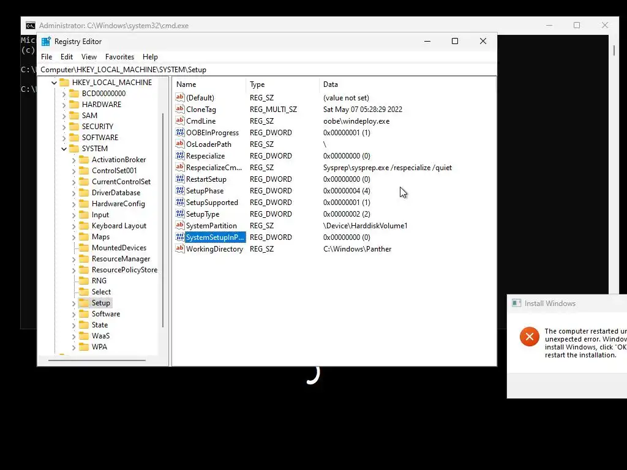This screenshot has width=627, height=470.
Task: Click the red error icon in Install Windows dialog
Action: (x=530, y=337)
